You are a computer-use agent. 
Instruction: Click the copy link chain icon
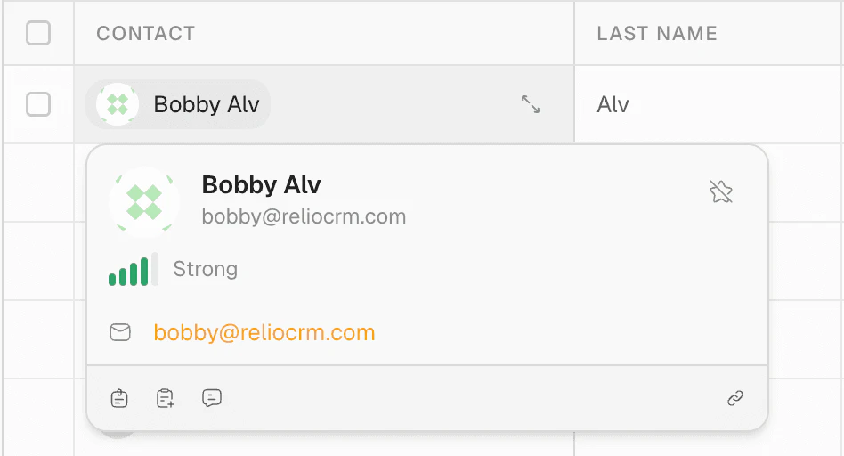point(735,398)
